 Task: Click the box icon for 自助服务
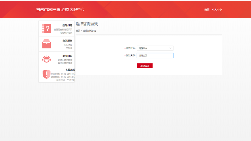tap(46, 44)
